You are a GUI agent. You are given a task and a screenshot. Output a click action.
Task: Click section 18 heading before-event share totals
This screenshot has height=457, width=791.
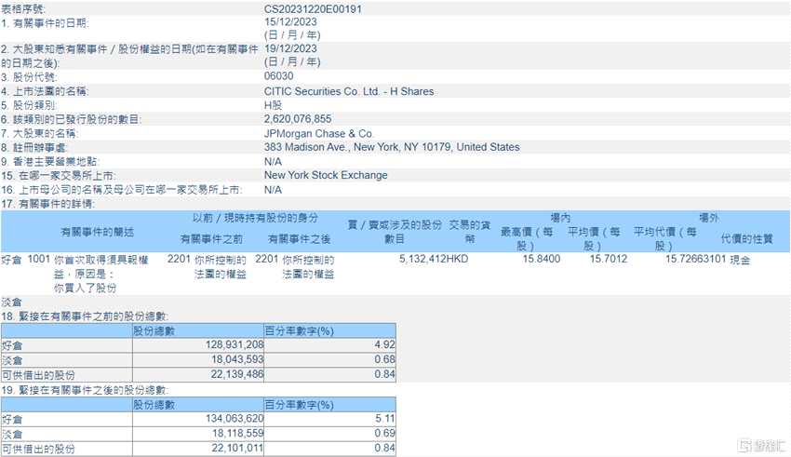[x=85, y=316]
